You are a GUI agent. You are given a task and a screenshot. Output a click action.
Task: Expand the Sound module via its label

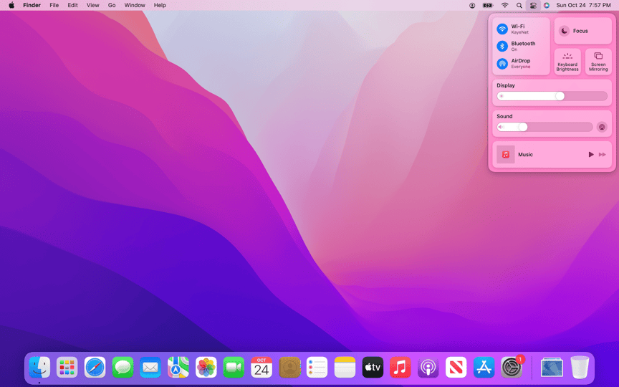[504, 116]
